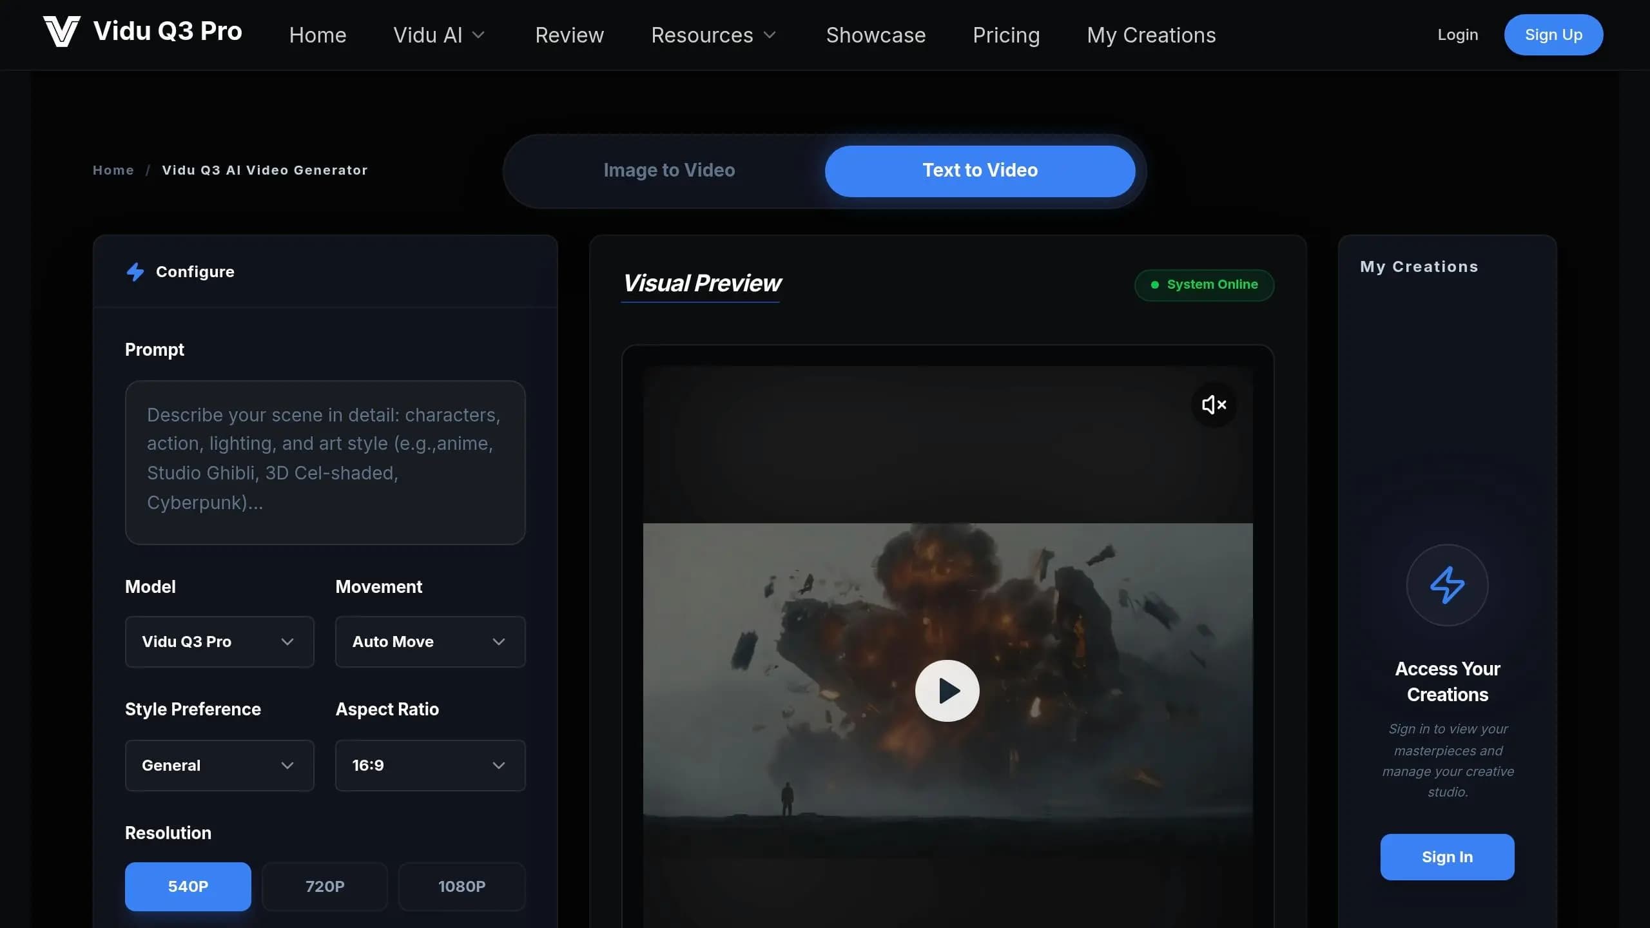Image resolution: width=1650 pixels, height=928 pixels.
Task: Click the Home breadcrumb link
Action: pos(113,170)
